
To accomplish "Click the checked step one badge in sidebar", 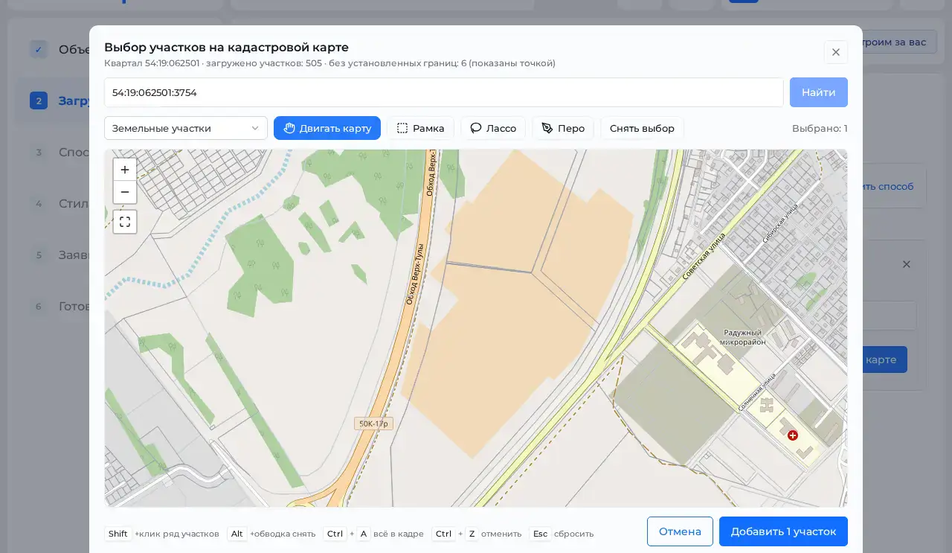I will pyautogui.click(x=39, y=49).
